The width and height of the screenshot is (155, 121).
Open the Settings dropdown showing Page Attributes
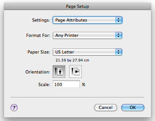pos(87,20)
